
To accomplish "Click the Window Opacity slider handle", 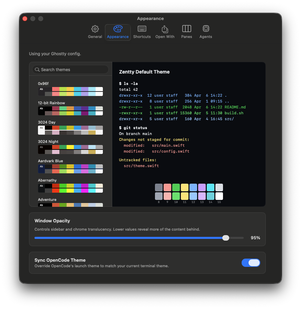I will pos(226,238).
